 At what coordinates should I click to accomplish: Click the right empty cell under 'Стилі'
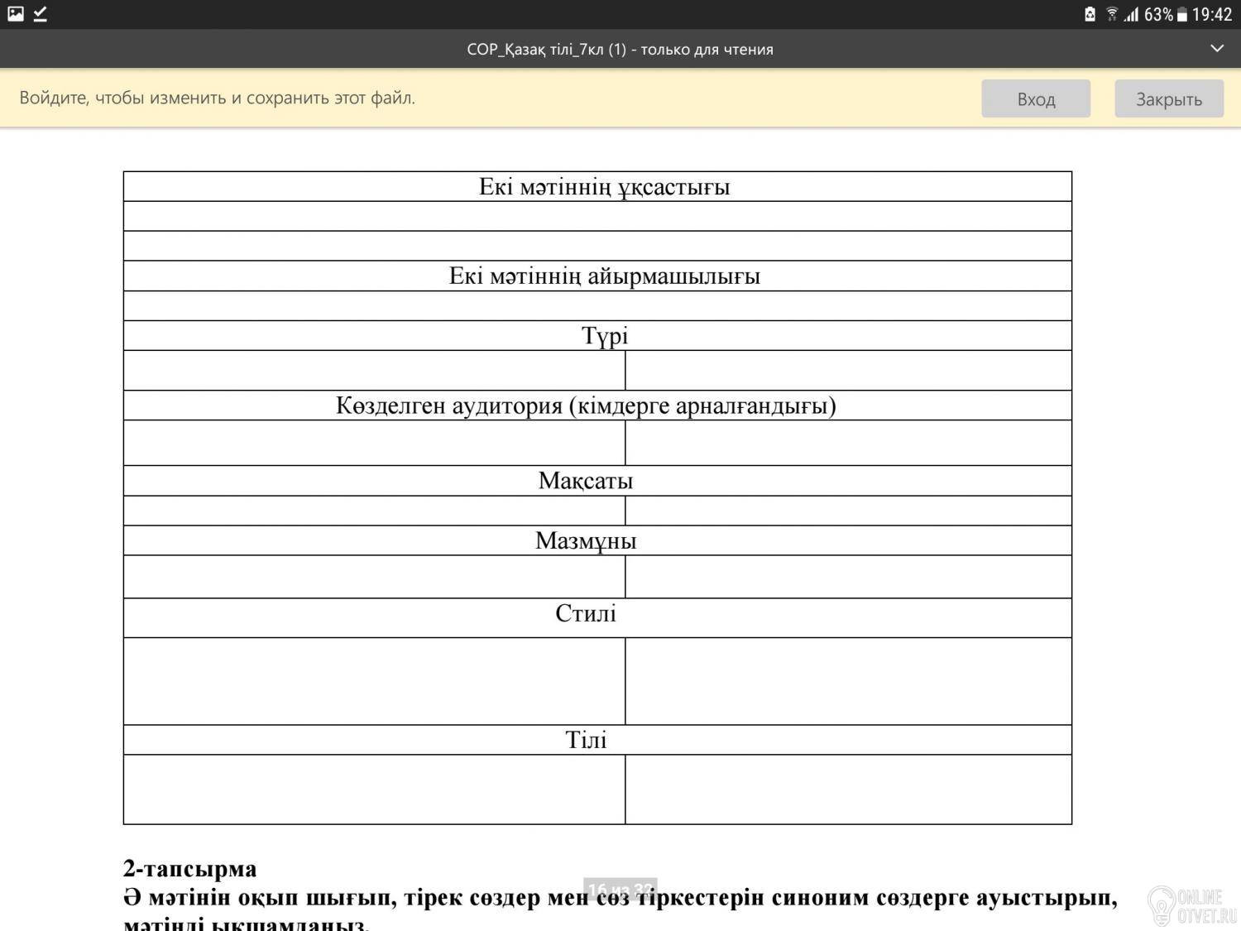tap(848, 681)
